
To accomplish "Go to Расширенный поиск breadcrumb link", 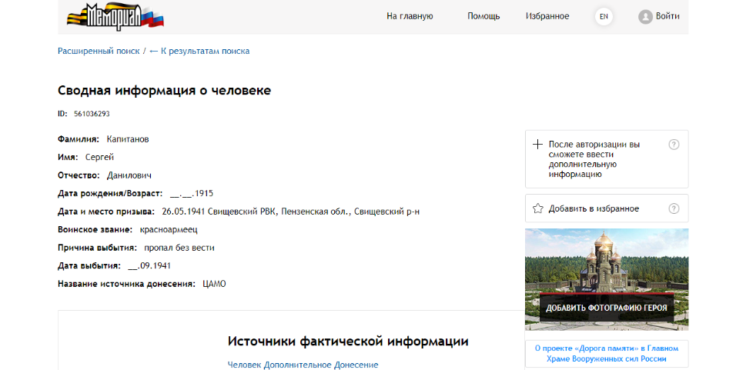I will (99, 51).
